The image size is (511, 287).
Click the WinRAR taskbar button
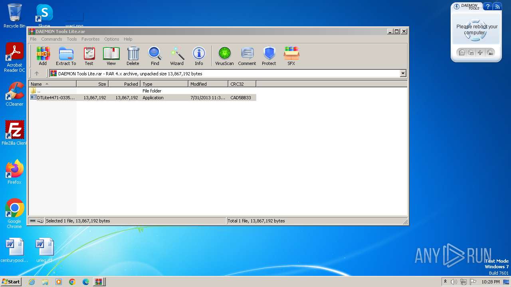(99, 282)
